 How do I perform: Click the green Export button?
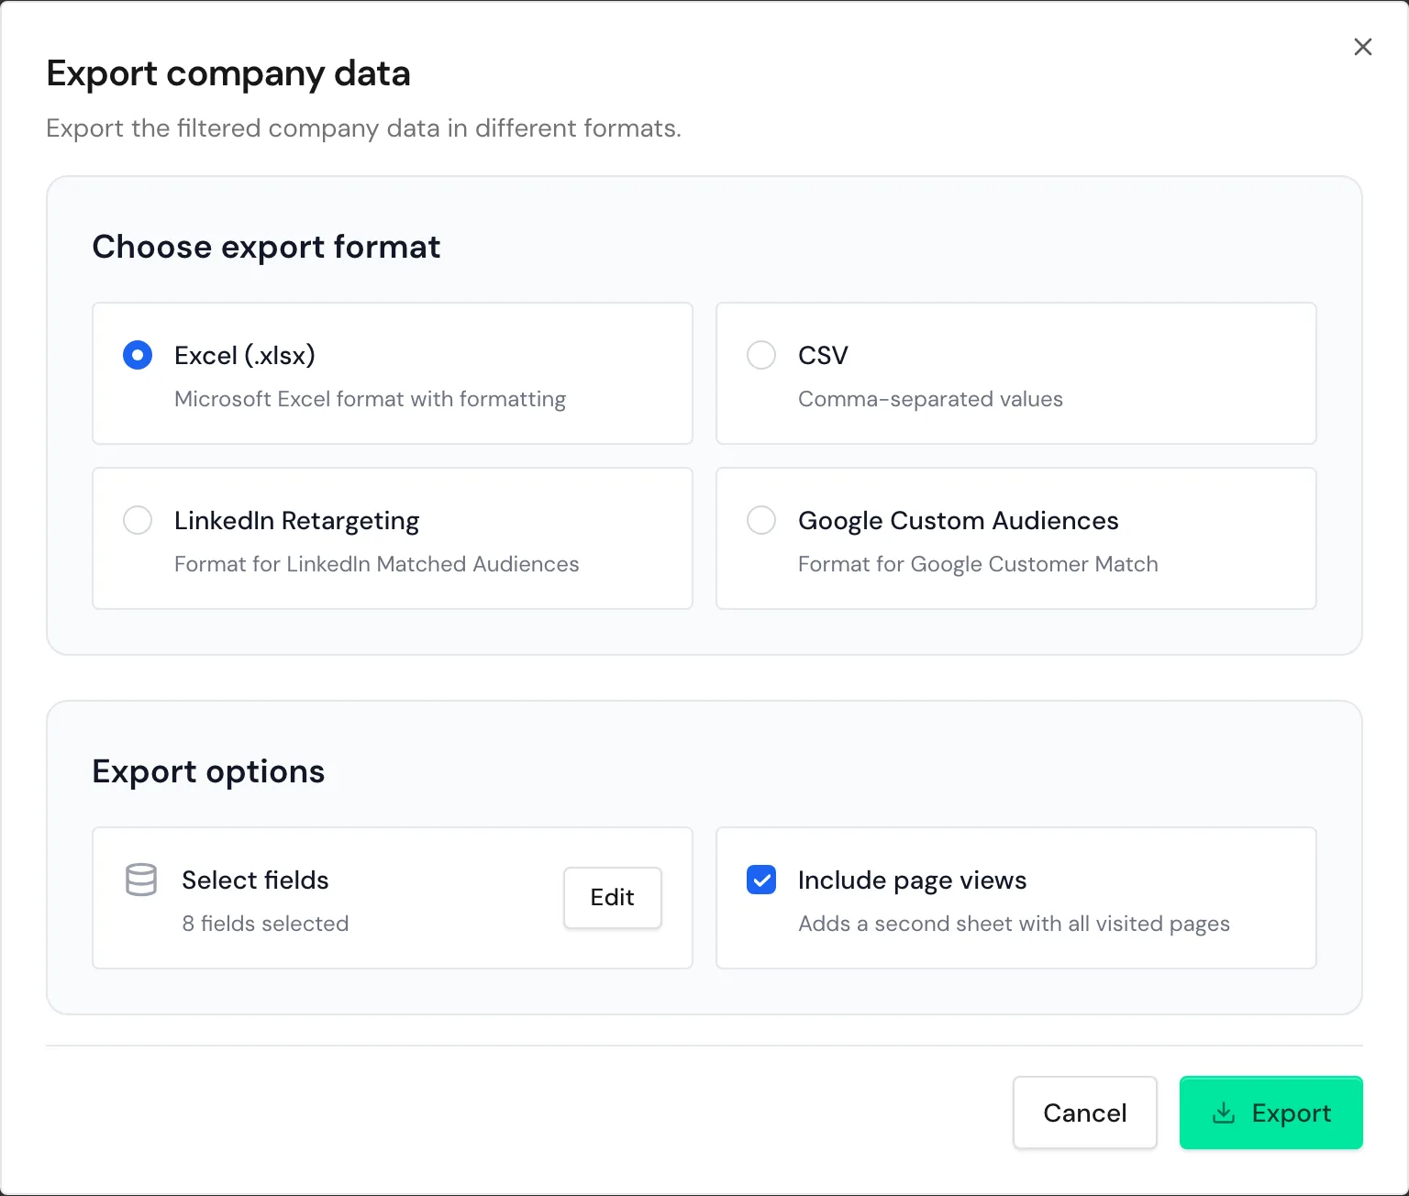1271,1113
